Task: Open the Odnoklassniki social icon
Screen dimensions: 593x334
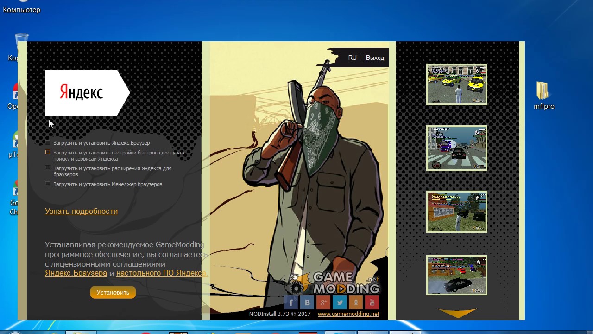Action: 356,302
